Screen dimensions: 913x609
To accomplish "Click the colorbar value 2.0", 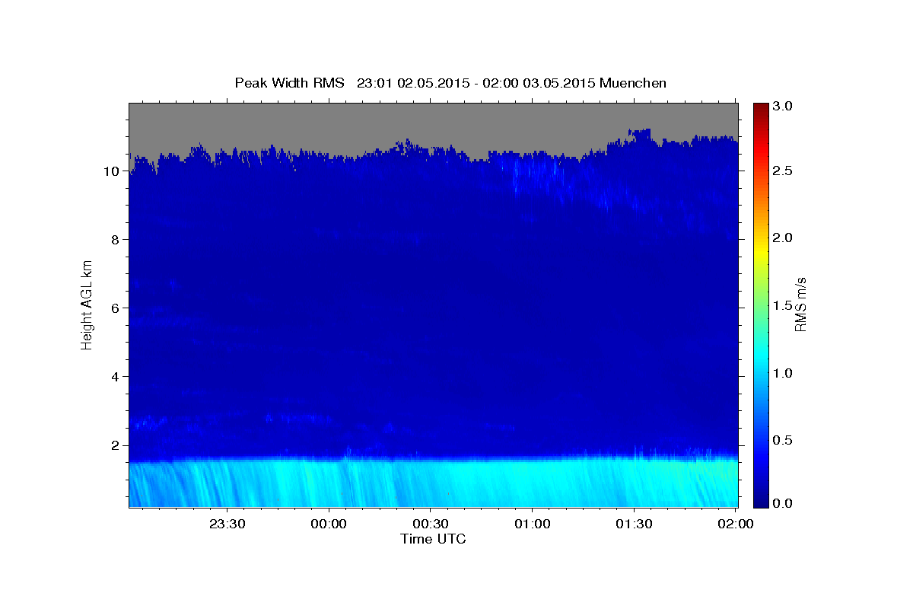I will [x=784, y=238].
